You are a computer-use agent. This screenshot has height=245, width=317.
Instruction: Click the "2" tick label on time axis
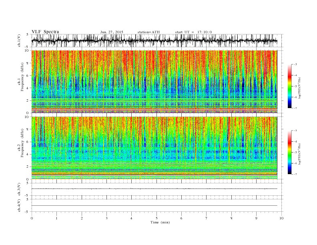(82, 218)
